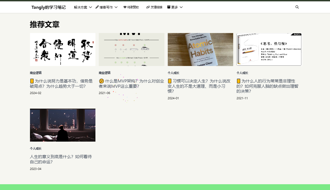The height and width of the screenshot is (190, 330).
Task: Click thinking emoji on MVP架构 article
Action: (101, 81)
